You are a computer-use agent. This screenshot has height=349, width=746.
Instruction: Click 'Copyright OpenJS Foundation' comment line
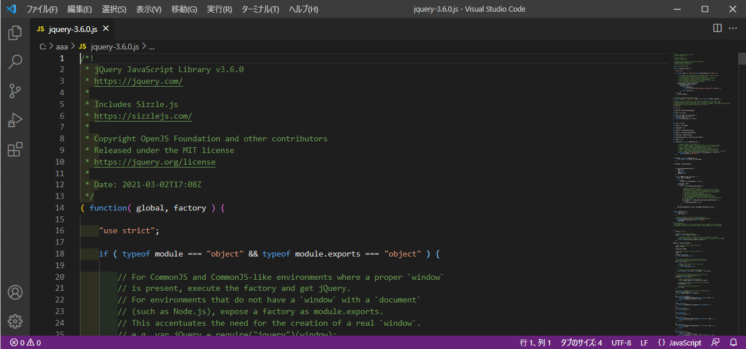[210, 138]
